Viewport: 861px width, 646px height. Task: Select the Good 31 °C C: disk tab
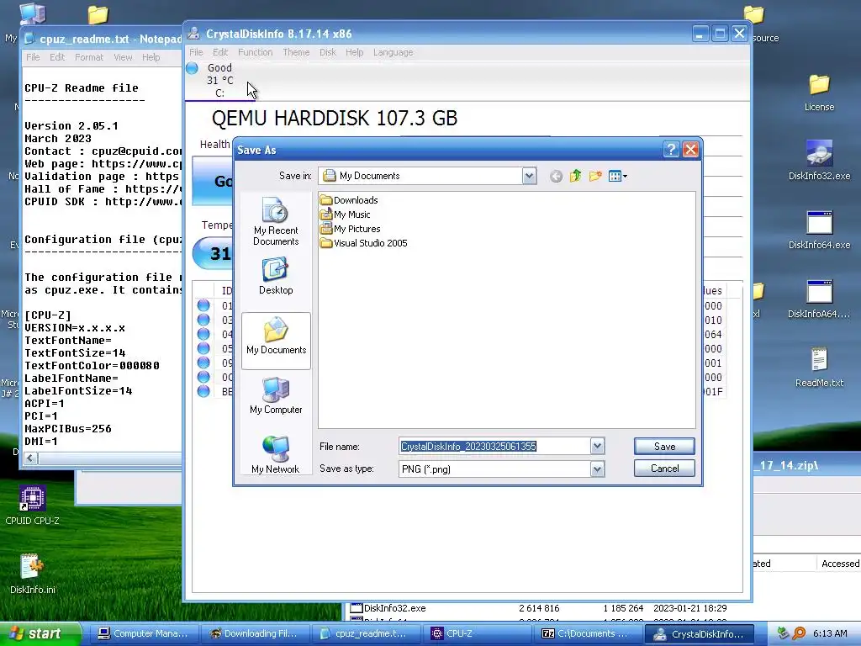coord(219,80)
